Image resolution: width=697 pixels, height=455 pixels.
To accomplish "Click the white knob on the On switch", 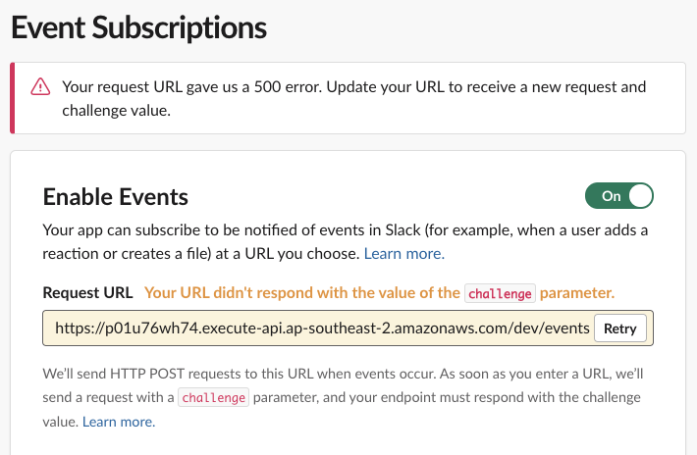I will [640, 196].
